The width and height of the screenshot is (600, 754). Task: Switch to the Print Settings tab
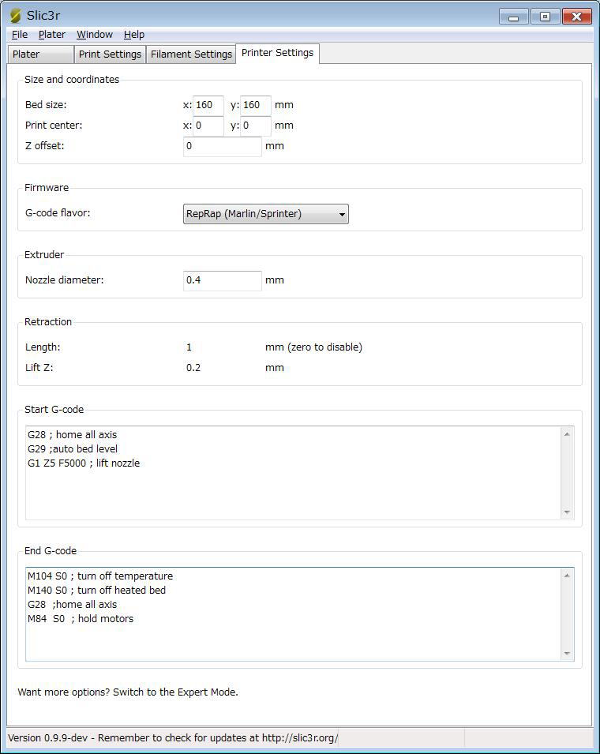click(110, 54)
